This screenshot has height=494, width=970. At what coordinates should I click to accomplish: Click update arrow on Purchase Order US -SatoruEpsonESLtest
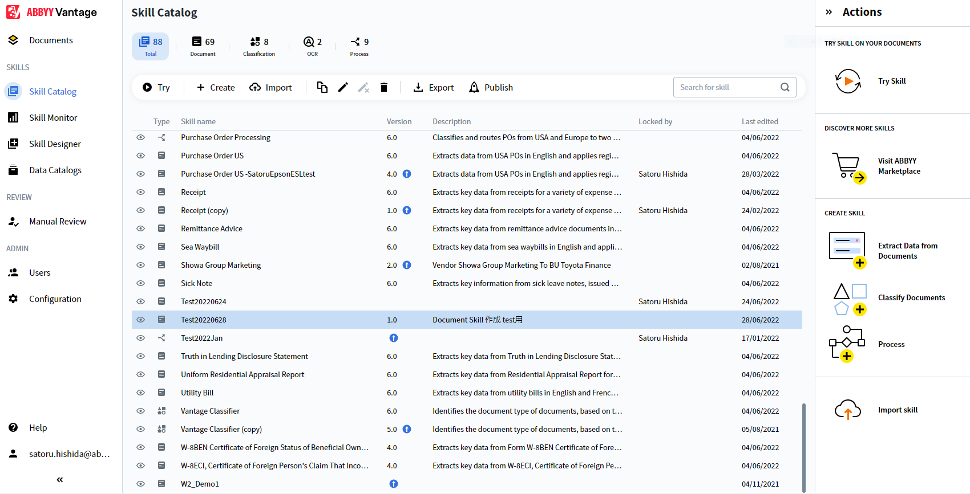(x=407, y=174)
